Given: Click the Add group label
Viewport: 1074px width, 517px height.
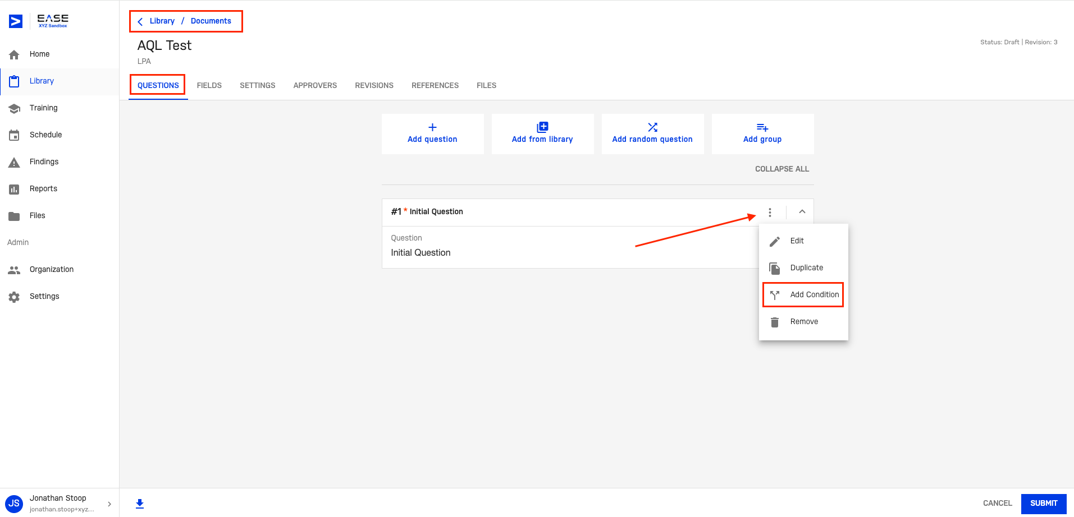Looking at the screenshot, I should [x=762, y=140].
